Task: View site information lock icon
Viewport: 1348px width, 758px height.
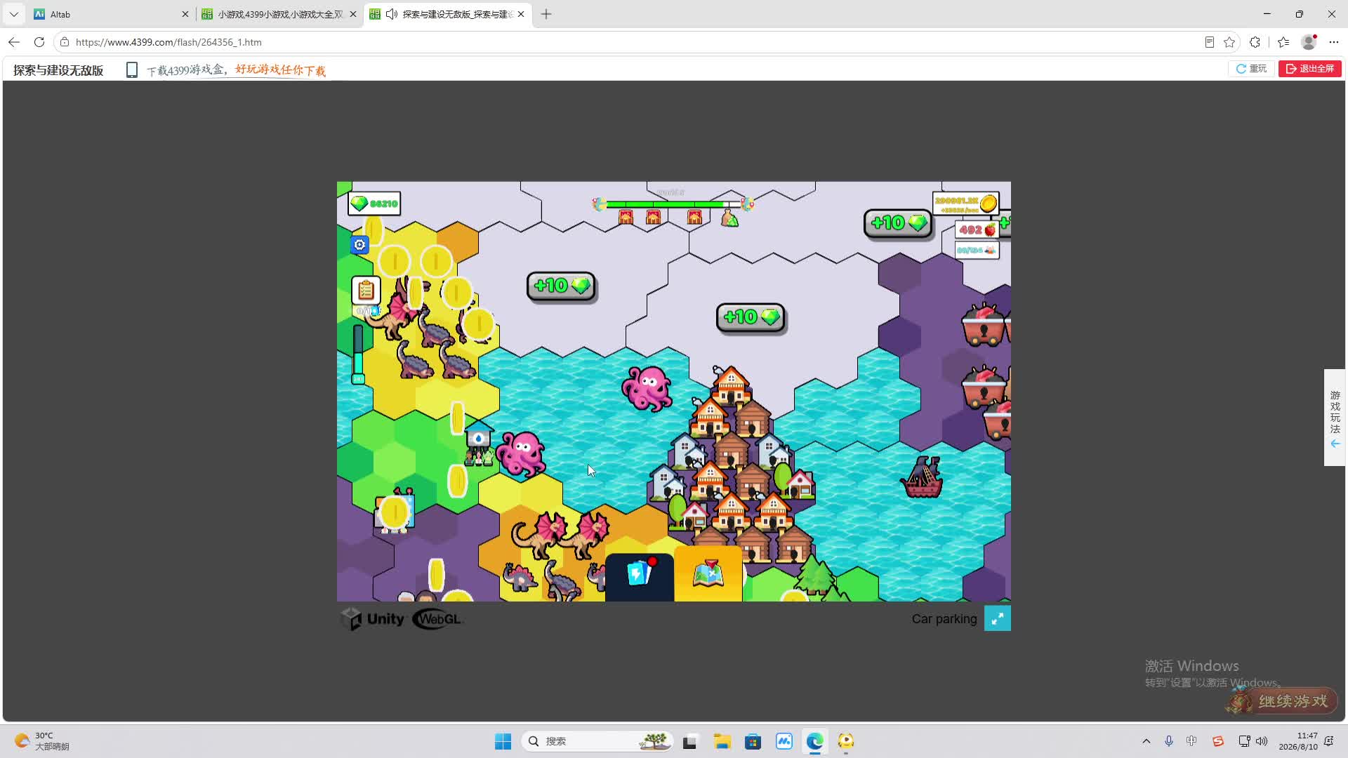Action: [65, 42]
